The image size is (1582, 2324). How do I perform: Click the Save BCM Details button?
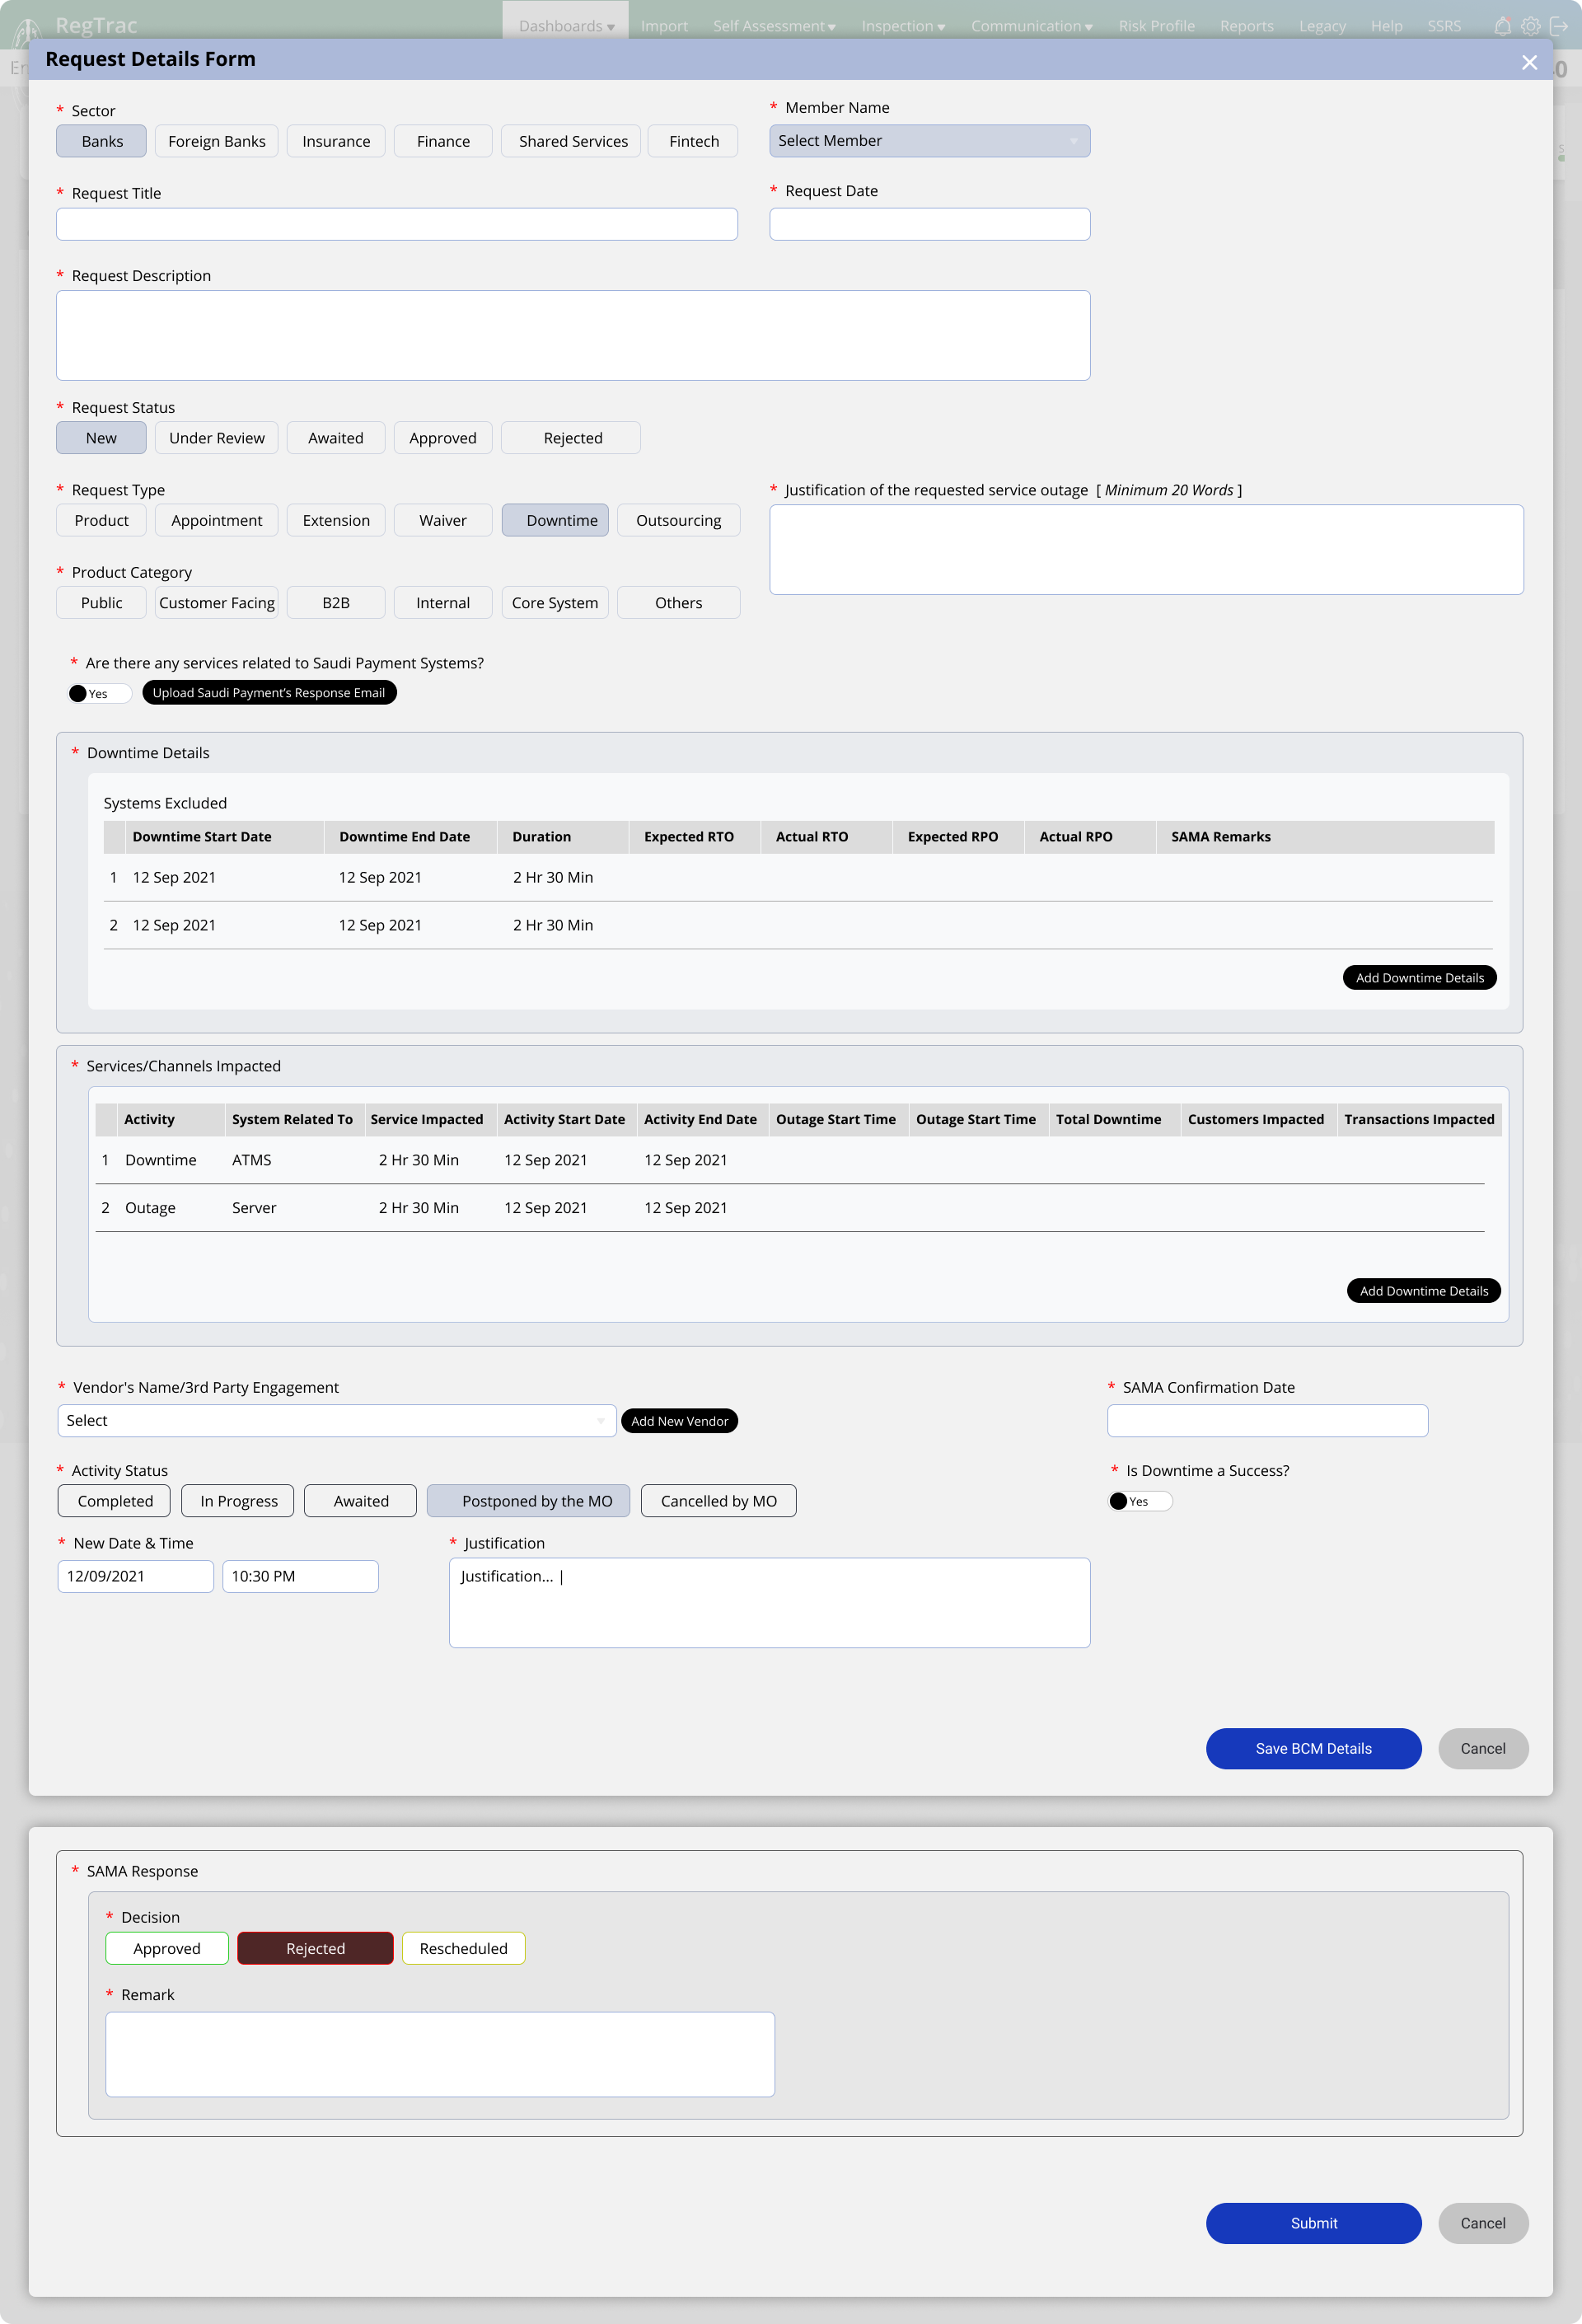point(1313,1748)
